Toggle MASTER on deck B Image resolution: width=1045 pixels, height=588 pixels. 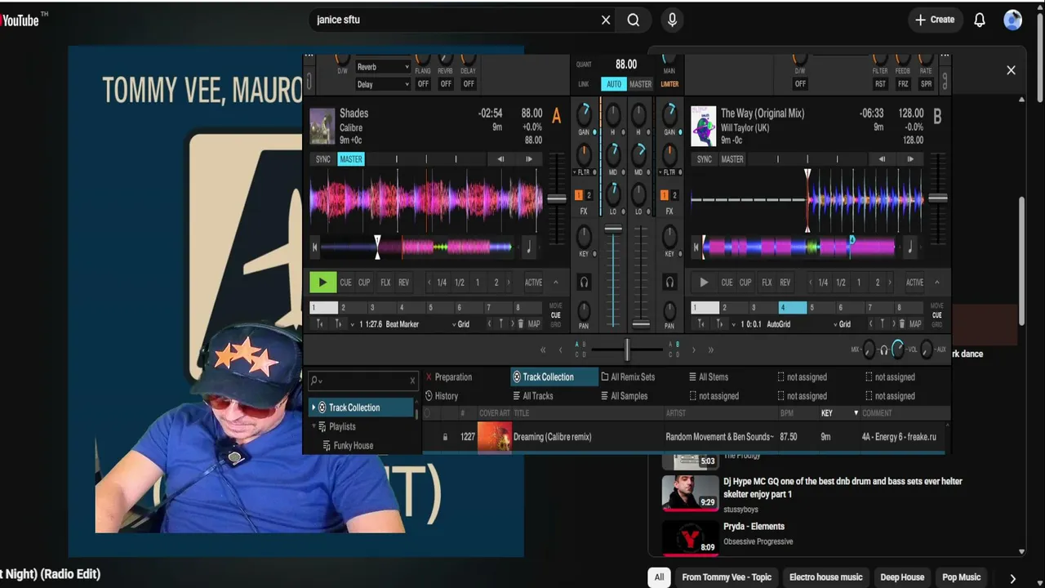tap(732, 159)
